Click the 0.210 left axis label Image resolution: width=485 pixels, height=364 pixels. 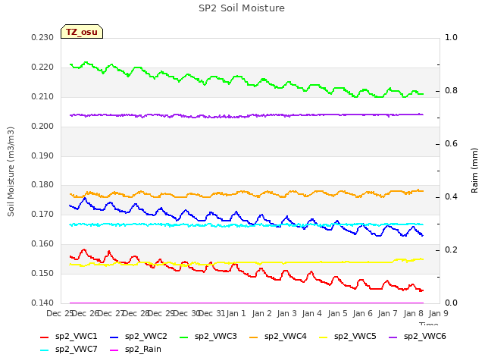[x=42, y=97]
